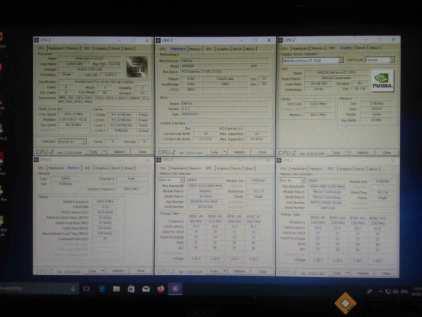Click GFX Core 139.0 MHz value
The height and width of the screenshot is (317, 422).
pyautogui.click(x=318, y=104)
